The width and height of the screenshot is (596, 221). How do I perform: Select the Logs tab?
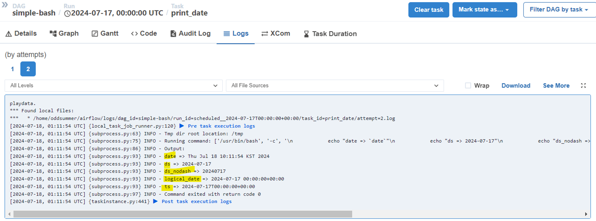point(236,34)
